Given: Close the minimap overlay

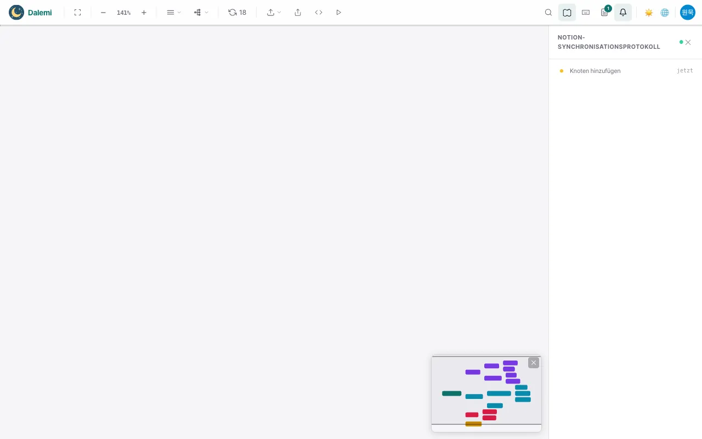Looking at the screenshot, I should [534, 363].
